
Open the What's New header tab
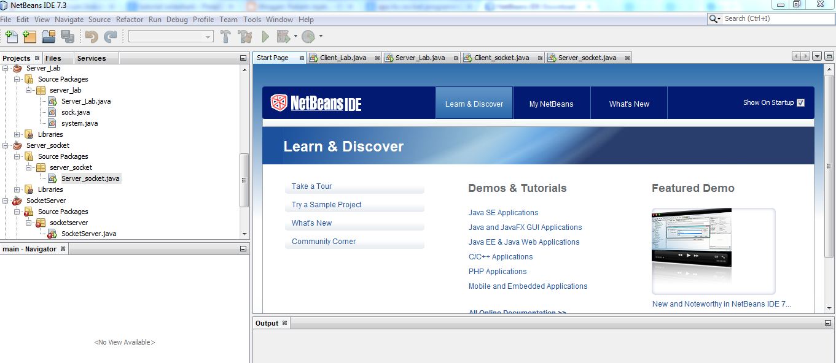(x=629, y=104)
